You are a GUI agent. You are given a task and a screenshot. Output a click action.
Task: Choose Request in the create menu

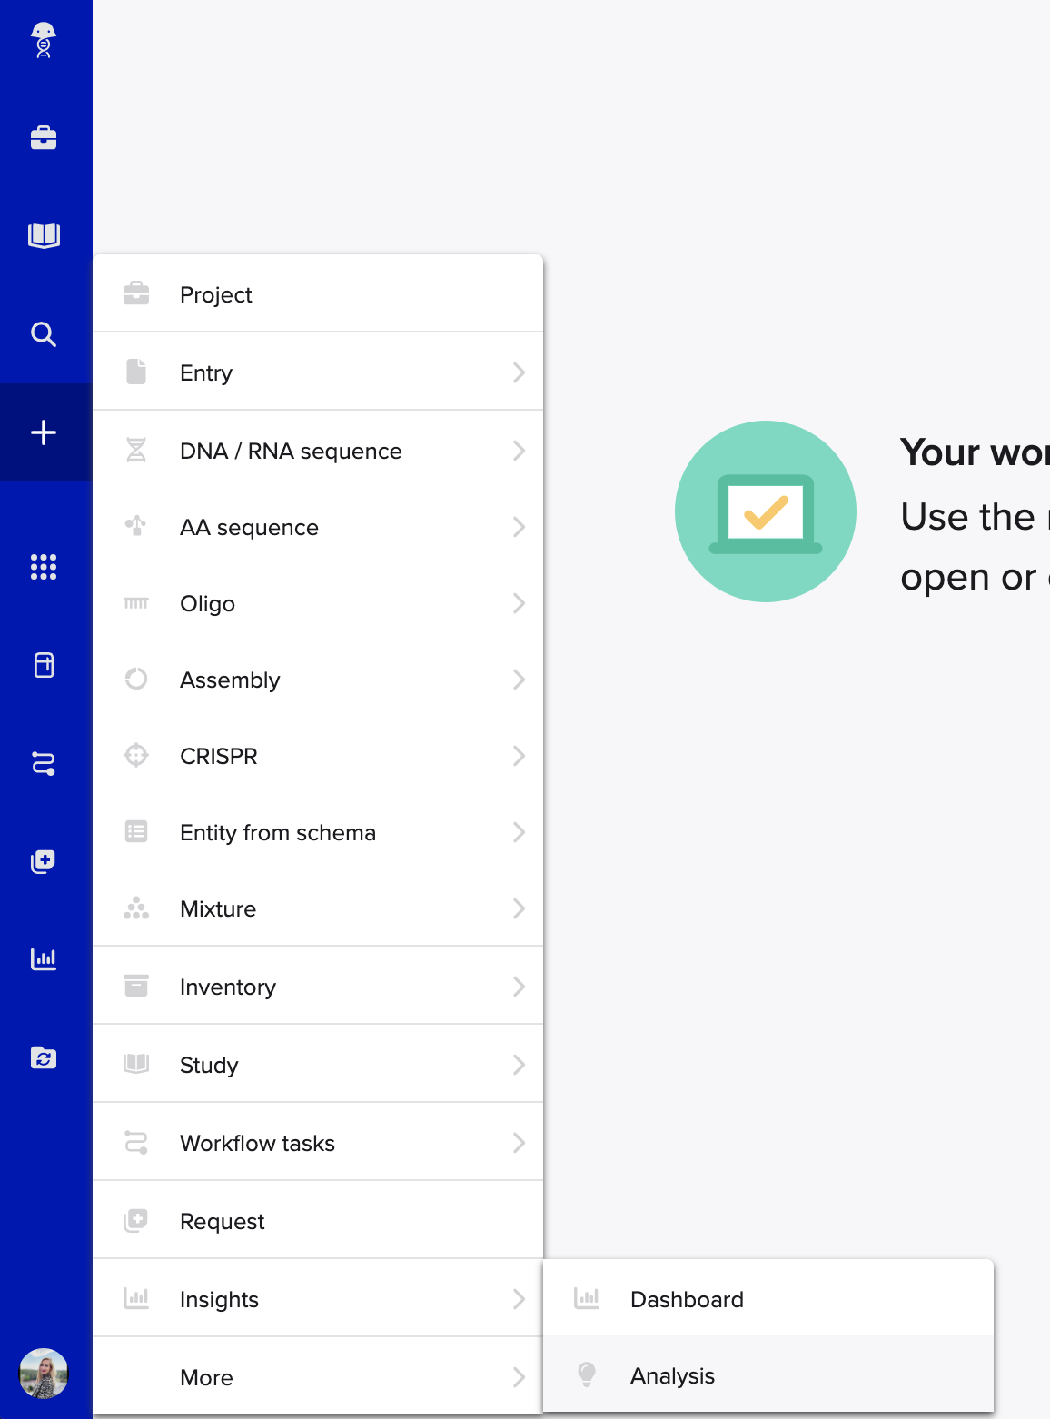tap(223, 1221)
